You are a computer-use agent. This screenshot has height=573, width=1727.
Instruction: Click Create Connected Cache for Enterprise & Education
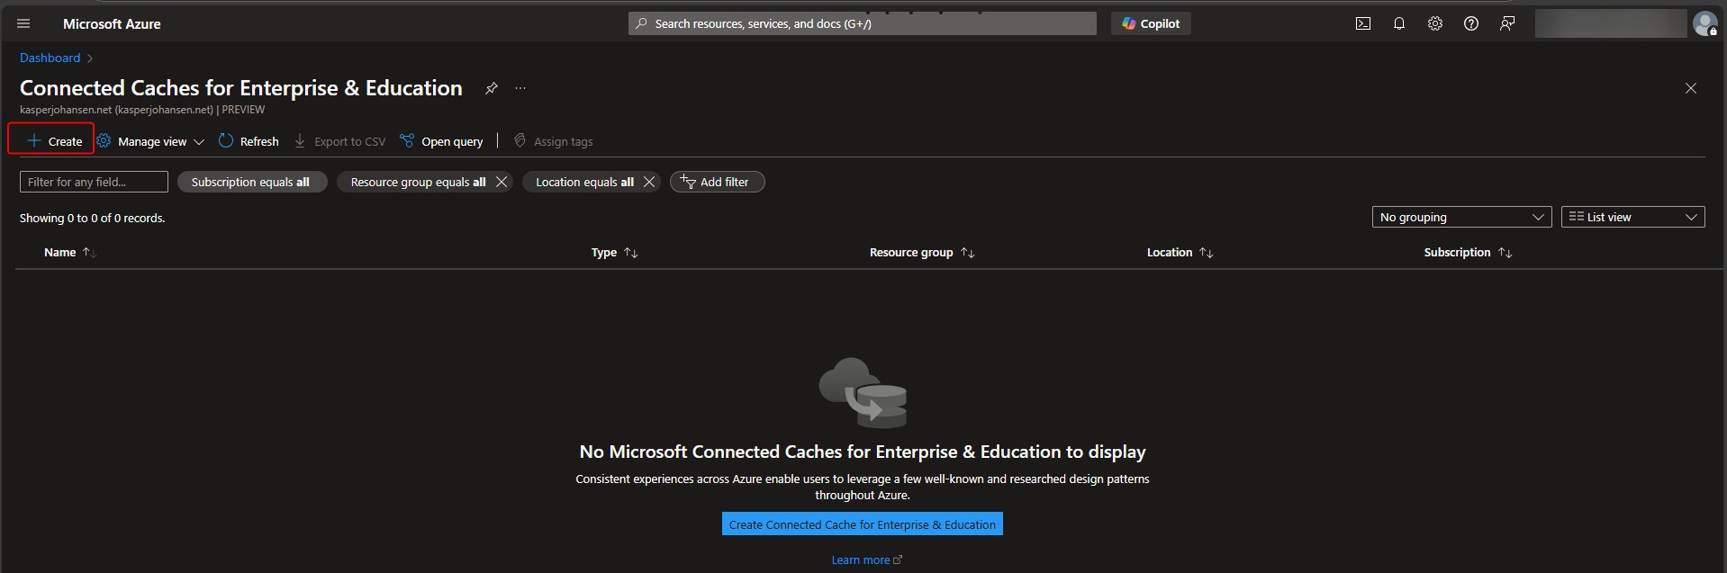tap(863, 524)
